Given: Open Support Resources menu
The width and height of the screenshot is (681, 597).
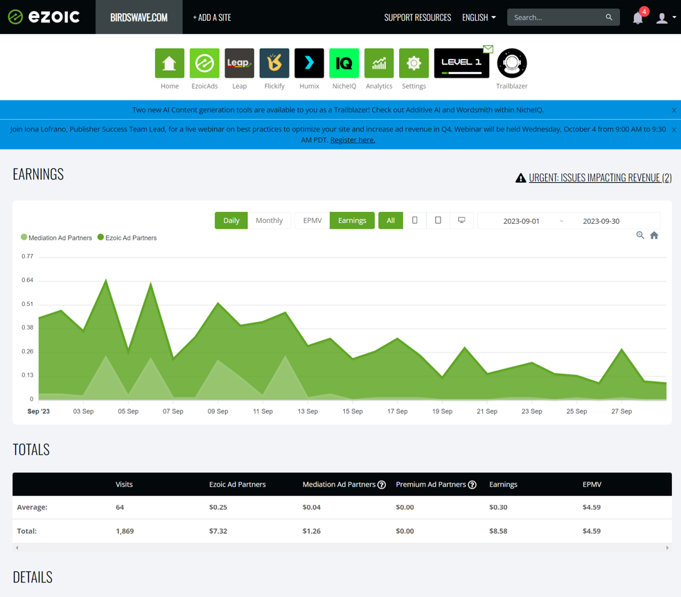Looking at the screenshot, I should click(417, 17).
